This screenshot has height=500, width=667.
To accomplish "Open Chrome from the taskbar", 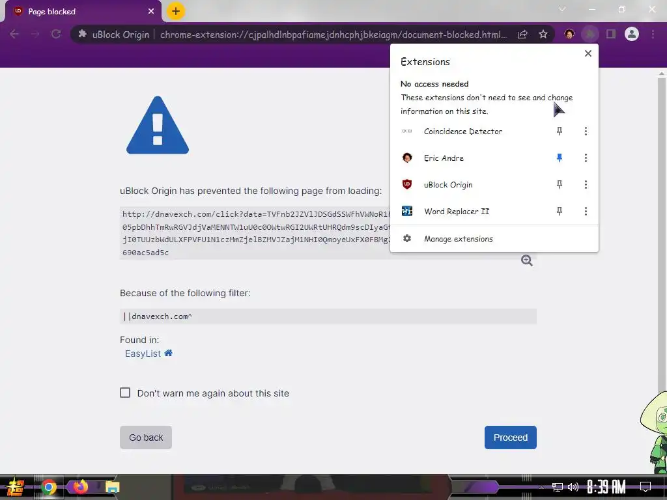I will coord(48,487).
